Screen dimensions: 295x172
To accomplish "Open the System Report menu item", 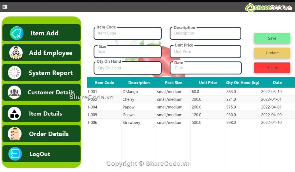I will pos(50,73).
